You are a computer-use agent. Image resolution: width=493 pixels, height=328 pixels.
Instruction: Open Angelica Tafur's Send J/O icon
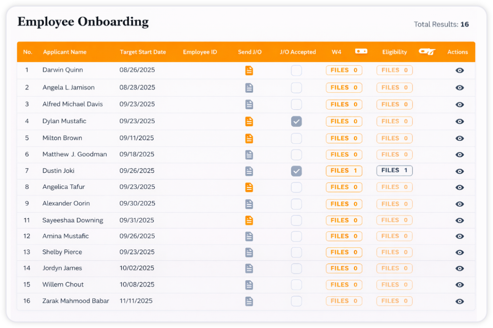(249, 187)
